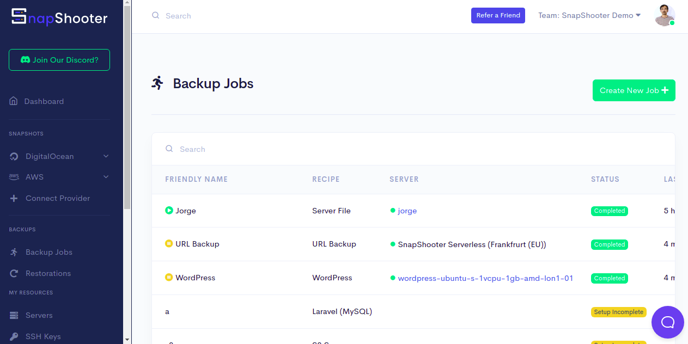Select DigitalOcean in the sidebar
The height and width of the screenshot is (344, 688).
[x=50, y=156]
